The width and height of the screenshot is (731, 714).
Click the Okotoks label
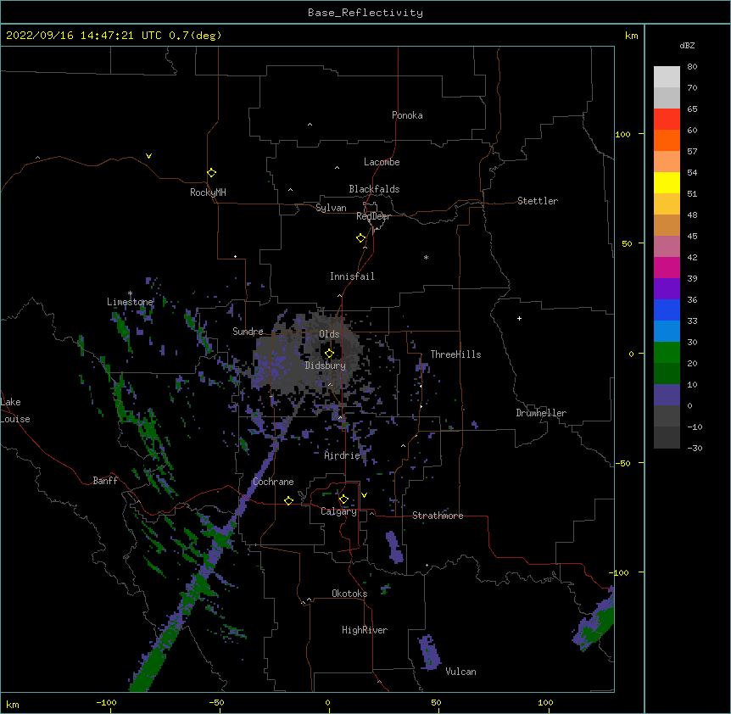[x=349, y=594]
